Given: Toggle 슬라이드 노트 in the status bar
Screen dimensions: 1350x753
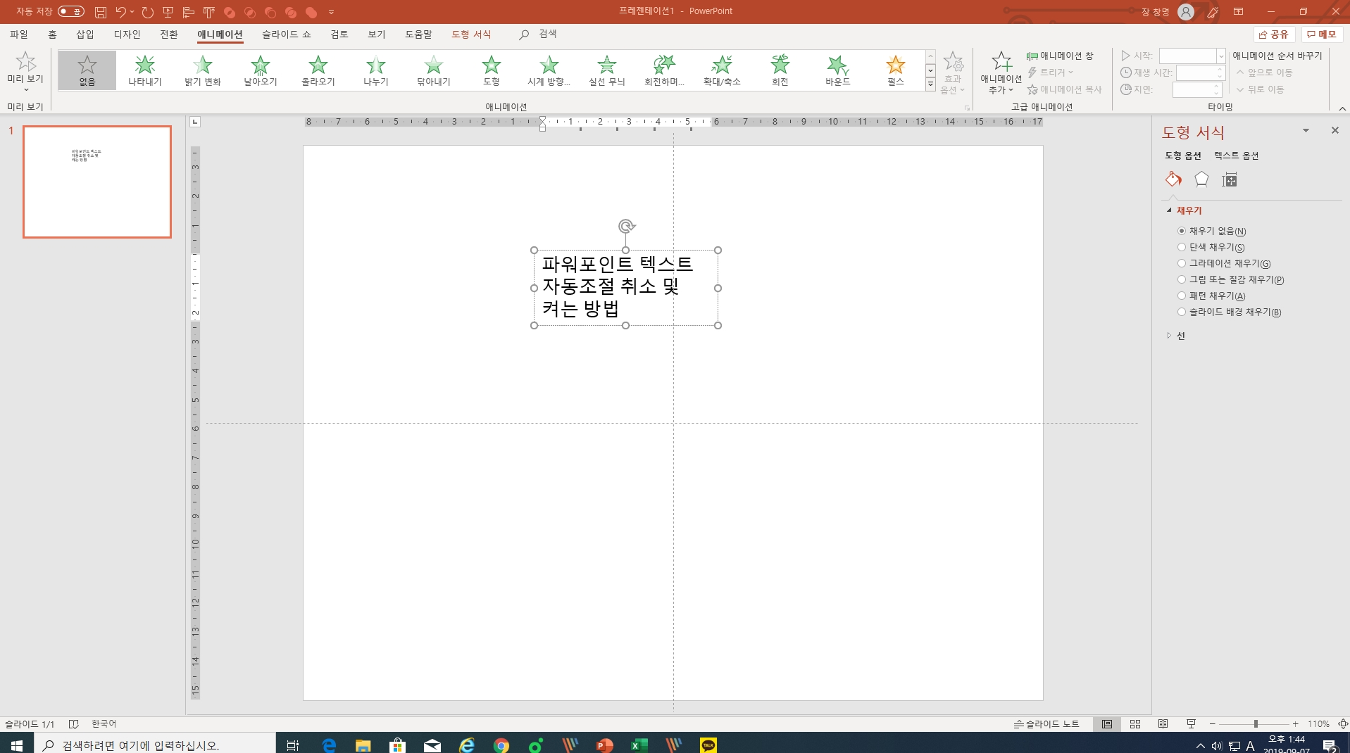Looking at the screenshot, I should [1046, 724].
